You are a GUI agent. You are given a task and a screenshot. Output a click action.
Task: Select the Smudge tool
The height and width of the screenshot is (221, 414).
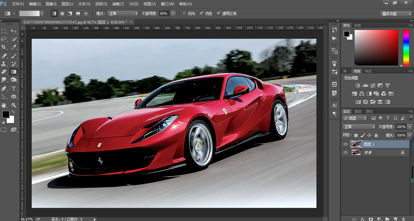(x=4, y=80)
